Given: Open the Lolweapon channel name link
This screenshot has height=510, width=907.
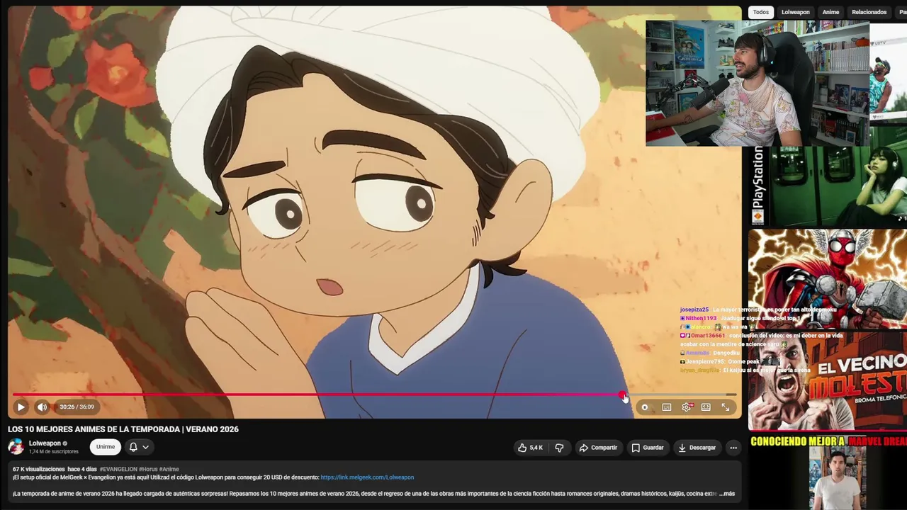Looking at the screenshot, I should coord(45,443).
